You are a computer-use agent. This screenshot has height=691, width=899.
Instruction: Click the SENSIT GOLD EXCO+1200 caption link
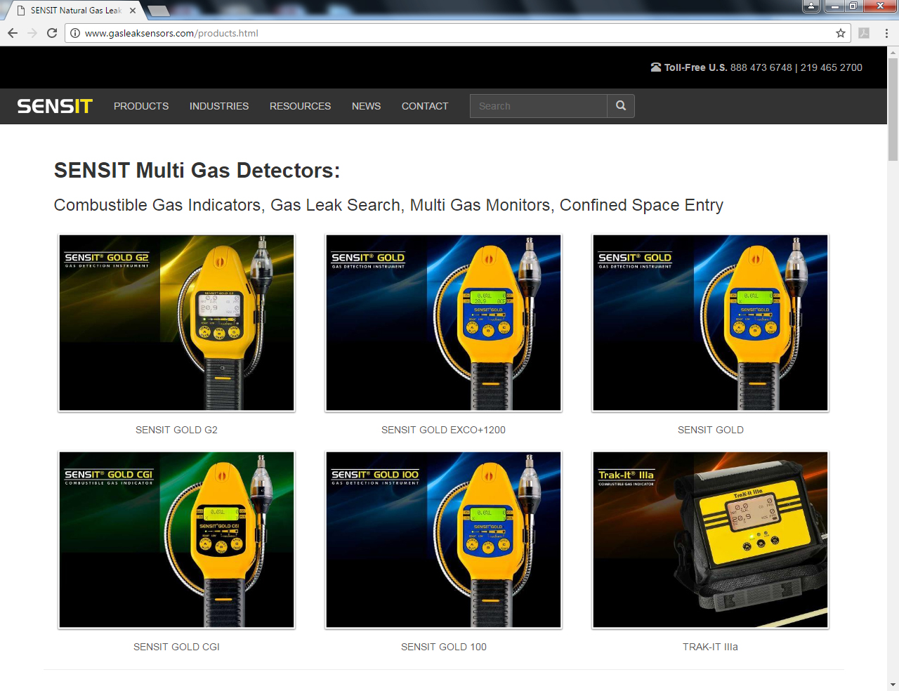click(443, 430)
